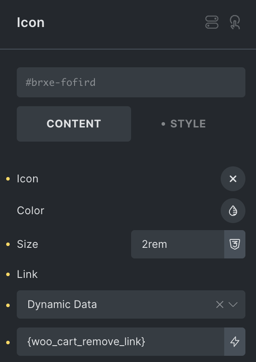Click the yellow indicator dot beside Link
Image resolution: width=256 pixels, height=362 pixels.
[8, 274]
